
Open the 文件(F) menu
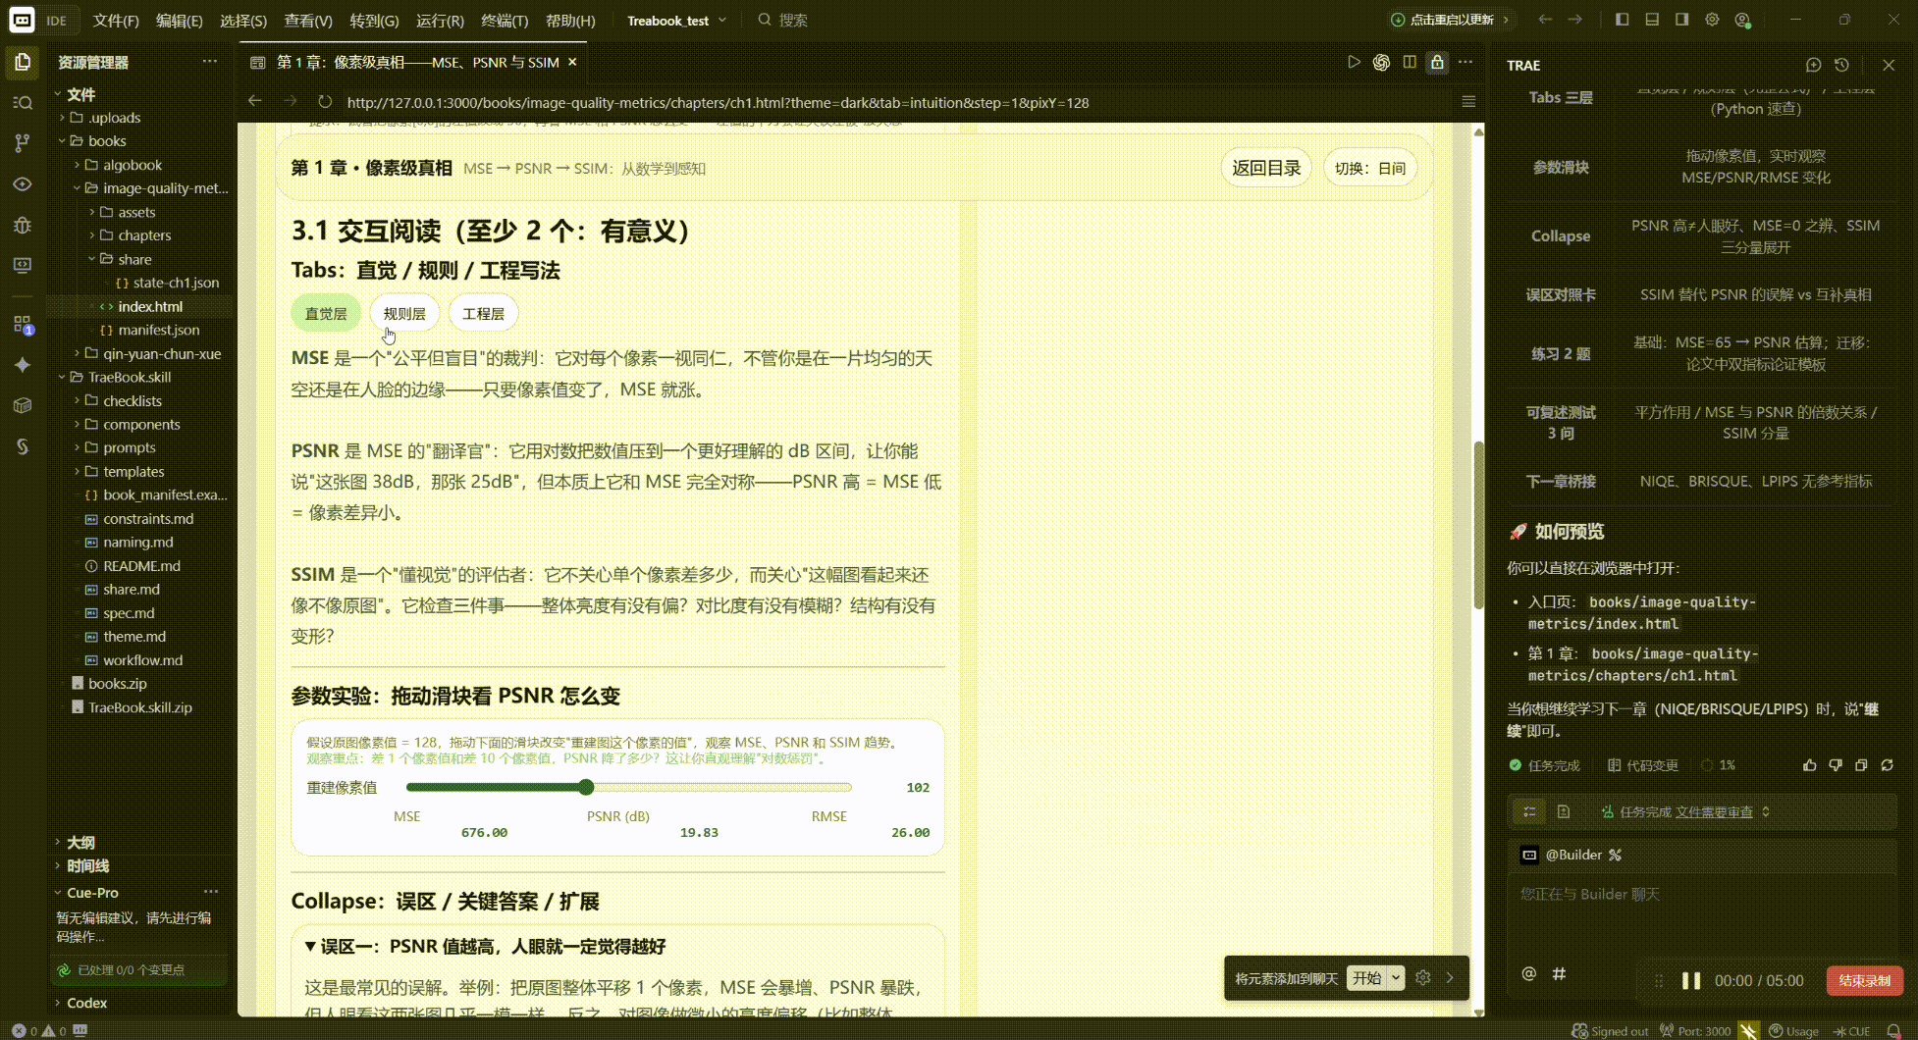(x=116, y=20)
